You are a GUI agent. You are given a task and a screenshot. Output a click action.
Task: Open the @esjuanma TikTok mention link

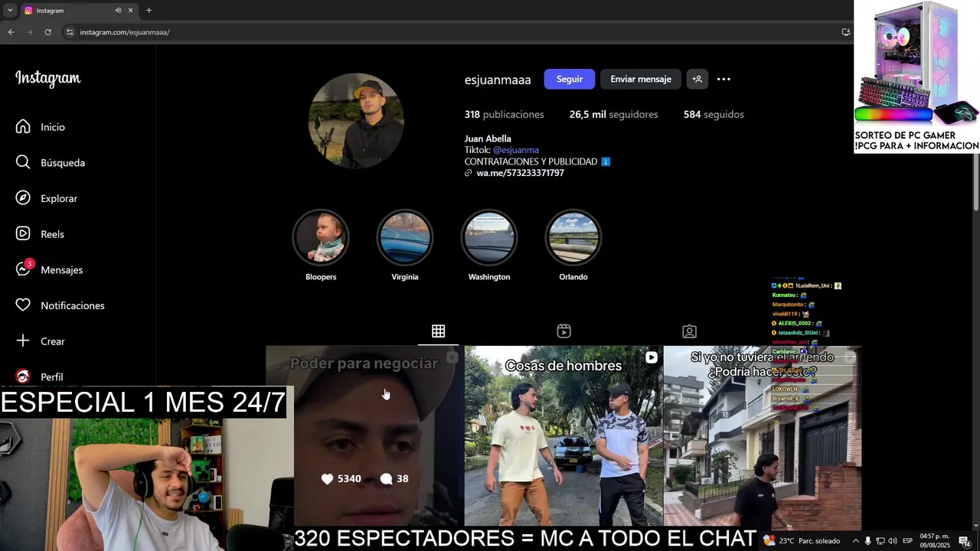pos(516,150)
